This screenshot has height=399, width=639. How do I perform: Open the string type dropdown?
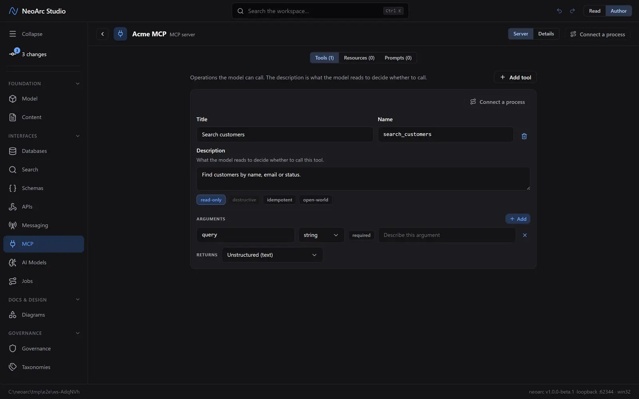pos(321,235)
